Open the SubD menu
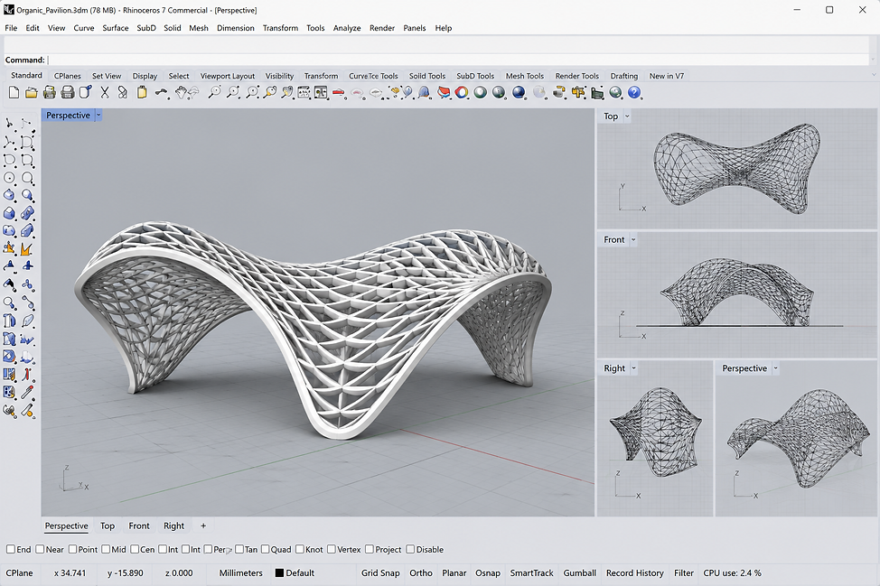Screen dimensions: 880x586 click(x=146, y=28)
